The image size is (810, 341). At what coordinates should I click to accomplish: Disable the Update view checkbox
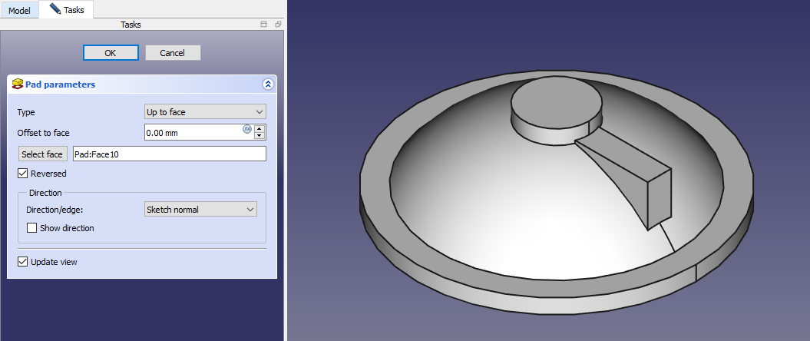pos(22,262)
